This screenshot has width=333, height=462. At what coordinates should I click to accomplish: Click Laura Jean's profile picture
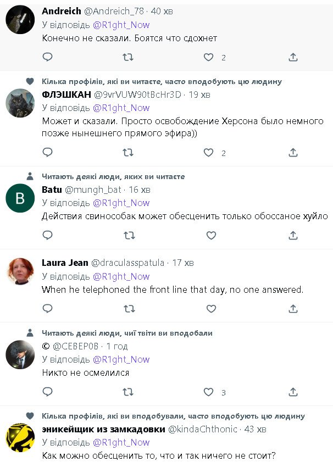pyautogui.click(x=20, y=271)
